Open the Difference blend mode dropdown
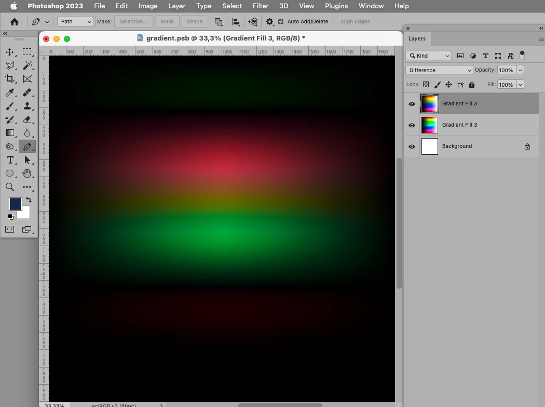The width and height of the screenshot is (545, 407). 439,70
